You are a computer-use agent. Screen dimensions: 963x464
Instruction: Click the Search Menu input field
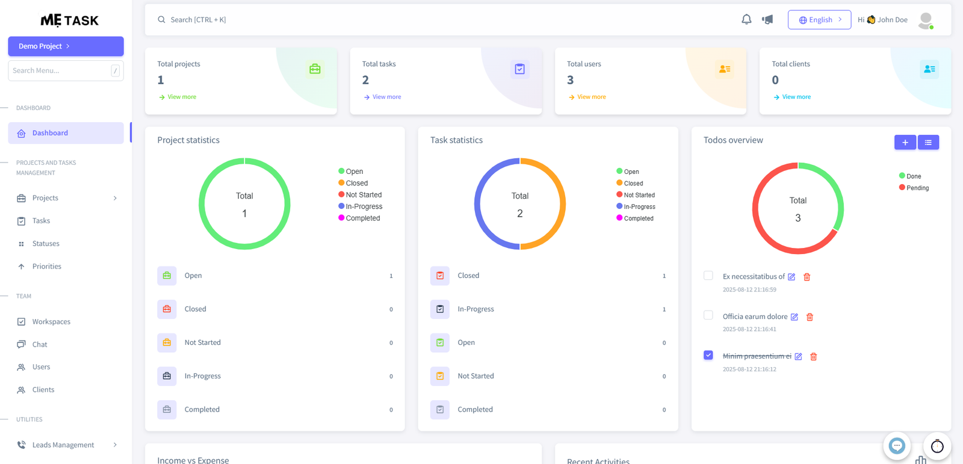[x=60, y=70]
